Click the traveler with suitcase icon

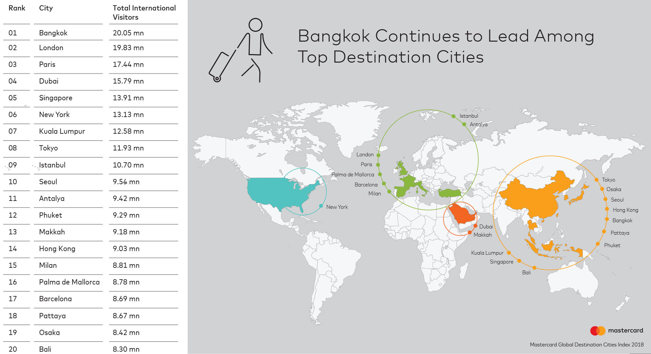[241, 51]
